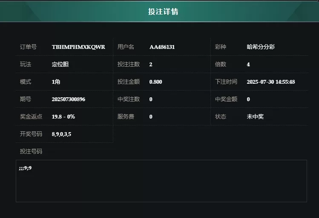Click the bet content ;;;9;9 text
The image size is (319, 218).
tap(25, 168)
